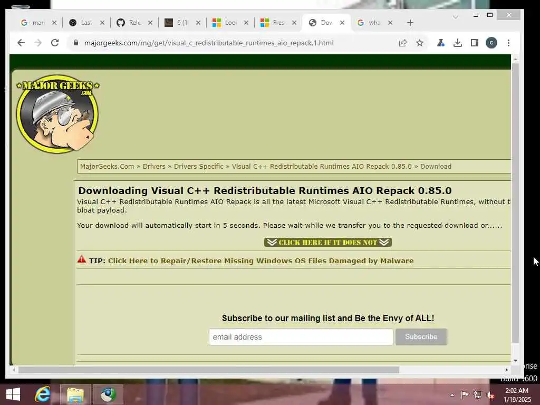
Task: Go back to the previous page
Action: pyautogui.click(x=21, y=43)
